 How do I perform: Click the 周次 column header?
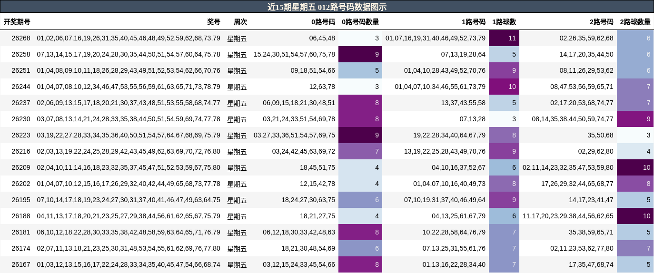[x=240, y=22]
